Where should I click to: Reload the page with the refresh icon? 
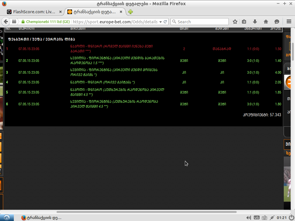tap(165, 22)
